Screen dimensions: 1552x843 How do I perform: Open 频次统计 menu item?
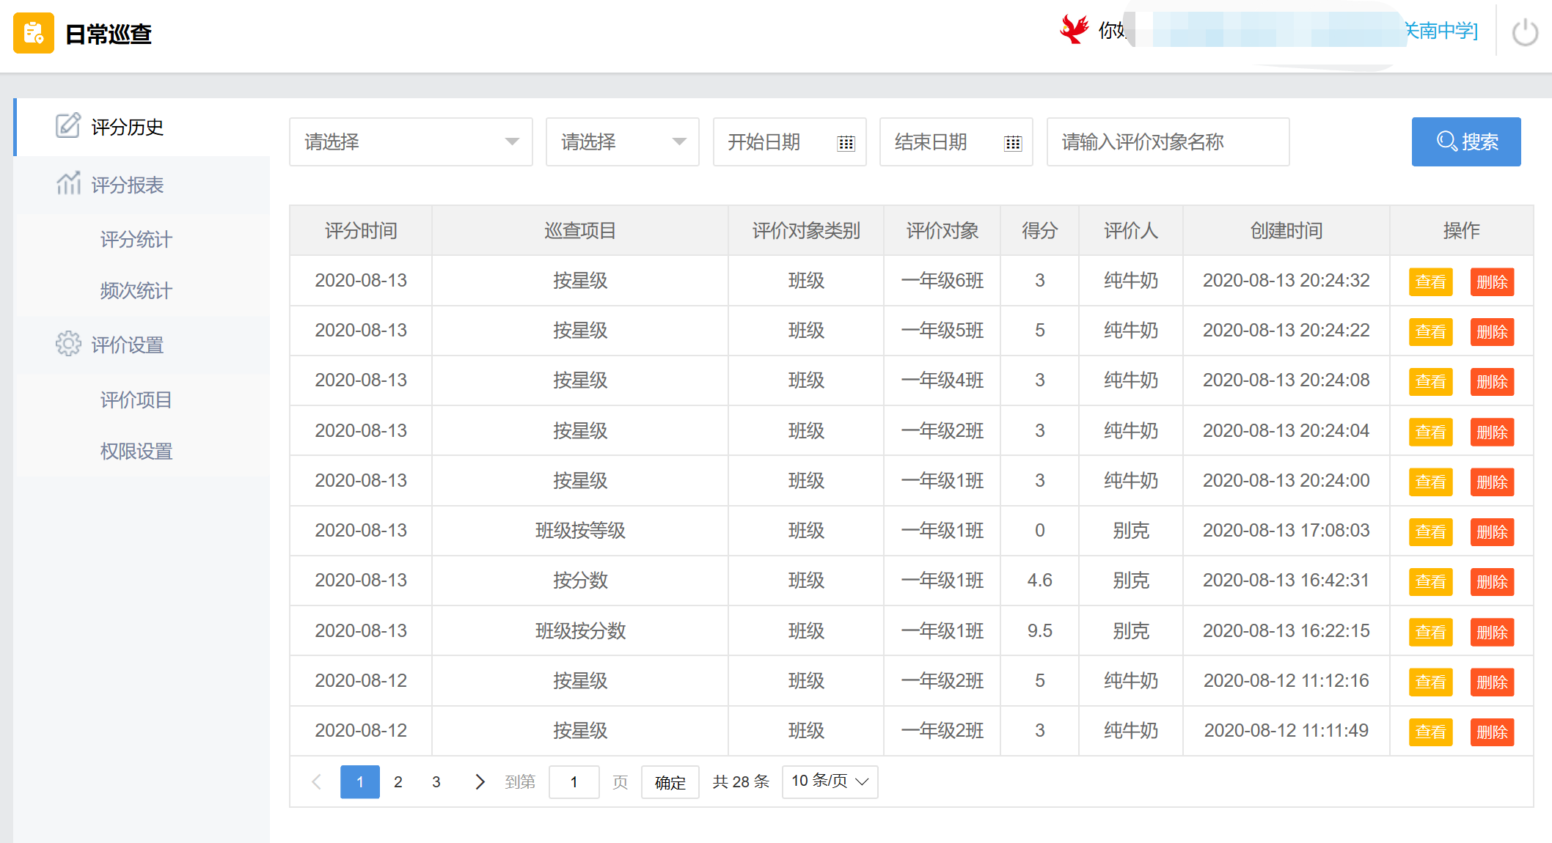pos(136,290)
